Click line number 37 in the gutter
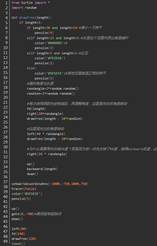157x246 pixels. point(6,182)
